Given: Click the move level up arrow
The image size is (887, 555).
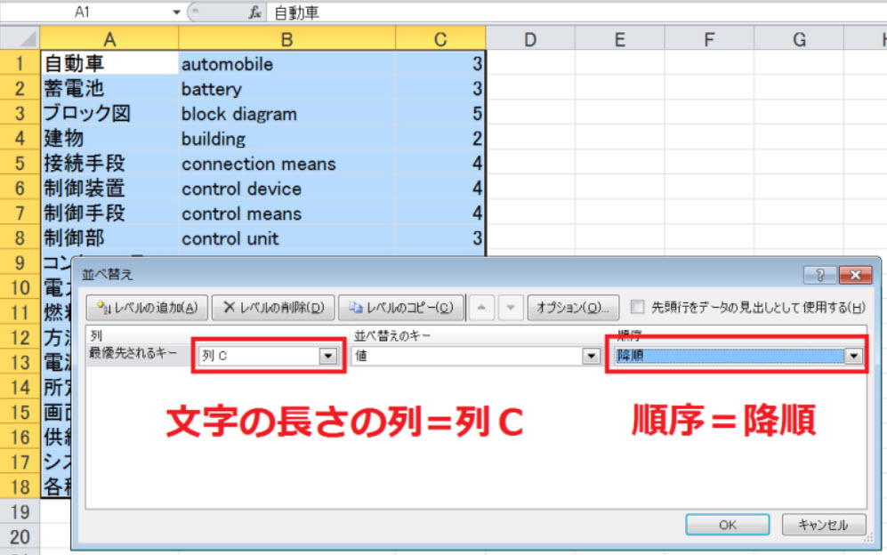Looking at the screenshot, I should click(480, 307).
